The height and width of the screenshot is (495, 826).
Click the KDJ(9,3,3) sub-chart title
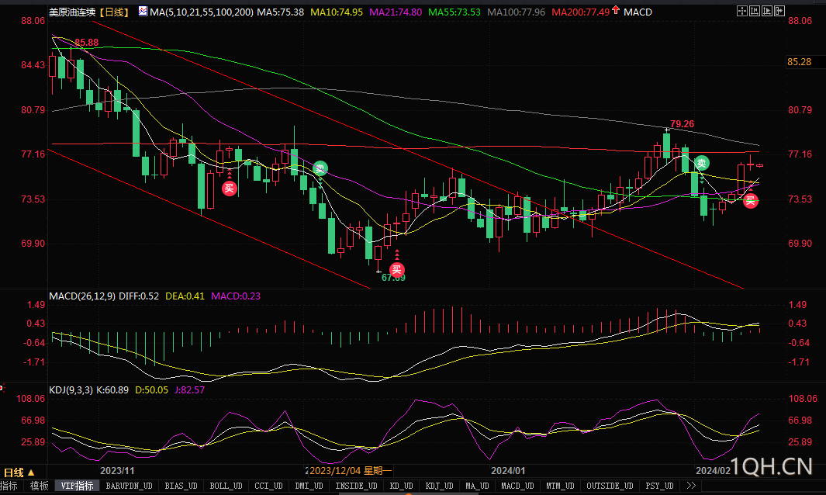click(x=71, y=389)
